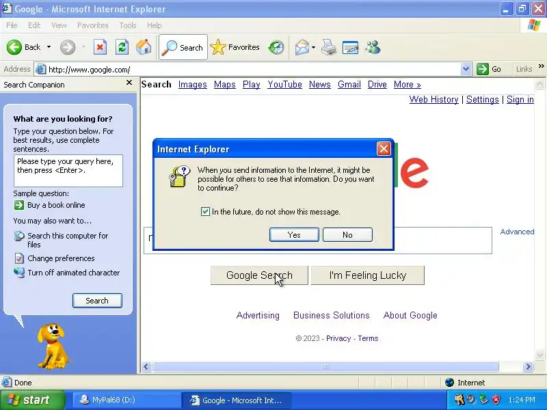Click the Search Companion query text box
This screenshot has width=547, height=410.
[x=68, y=171]
